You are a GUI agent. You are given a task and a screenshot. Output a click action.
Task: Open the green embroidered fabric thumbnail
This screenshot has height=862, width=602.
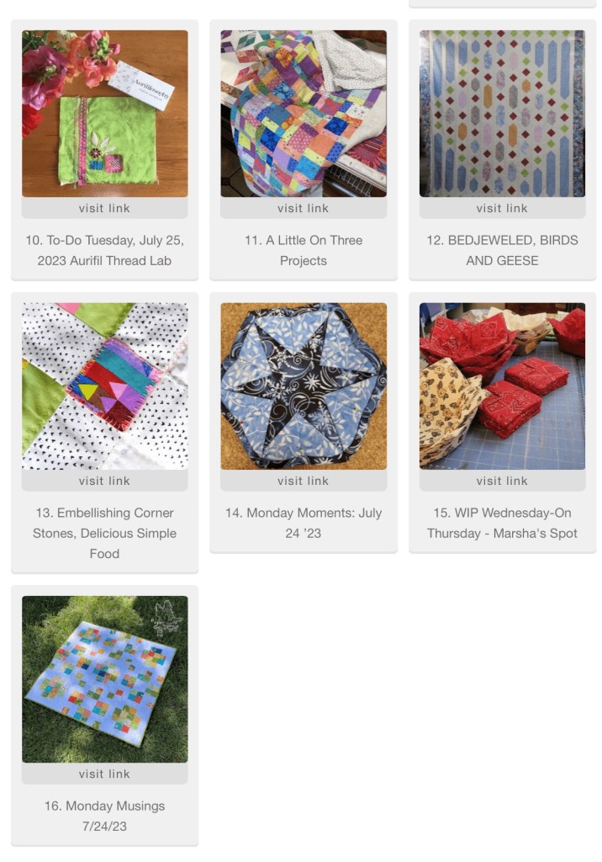(x=104, y=114)
